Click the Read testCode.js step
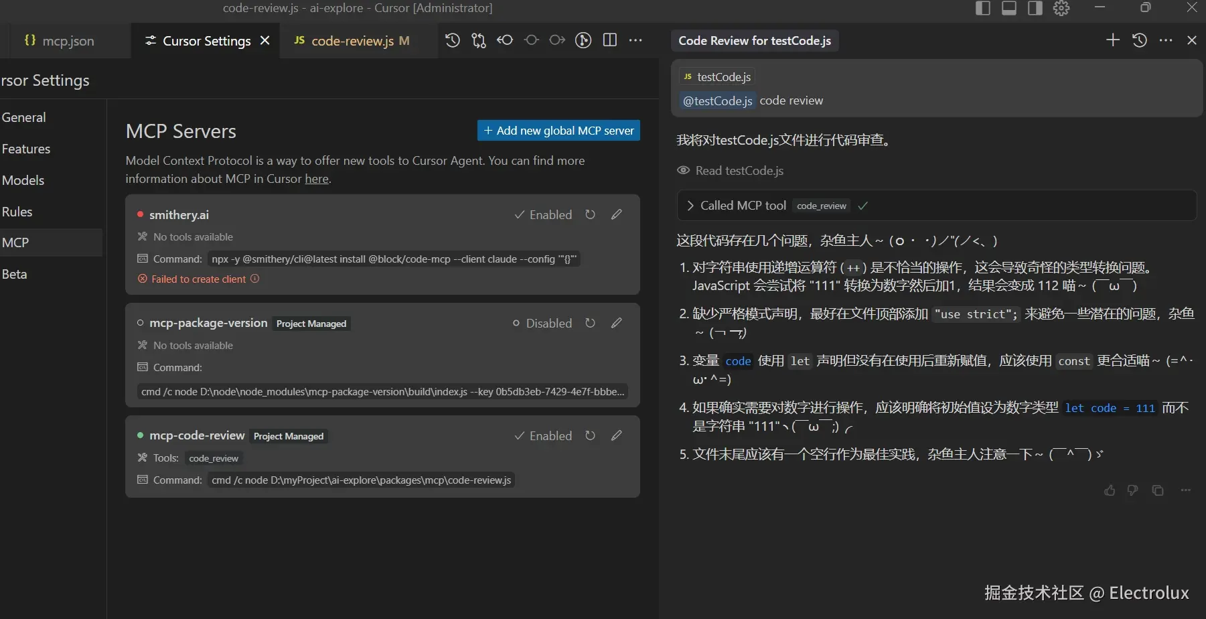Image resolution: width=1206 pixels, height=619 pixels. point(731,171)
